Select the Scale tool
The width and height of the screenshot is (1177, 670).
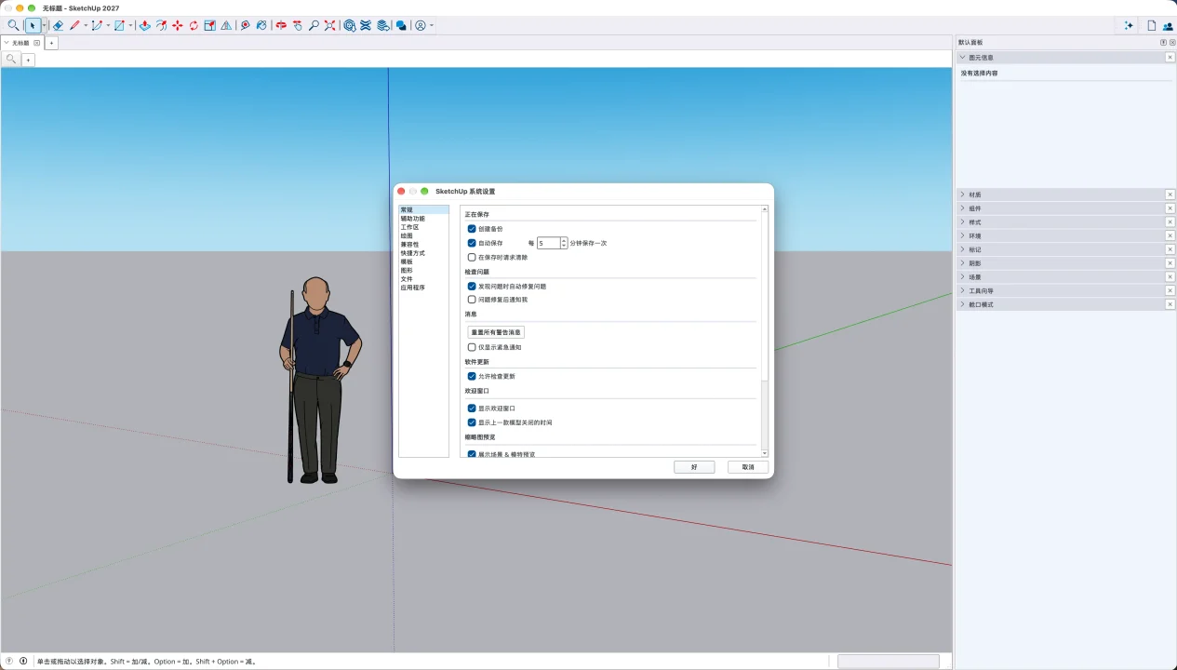[x=210, y=26]
